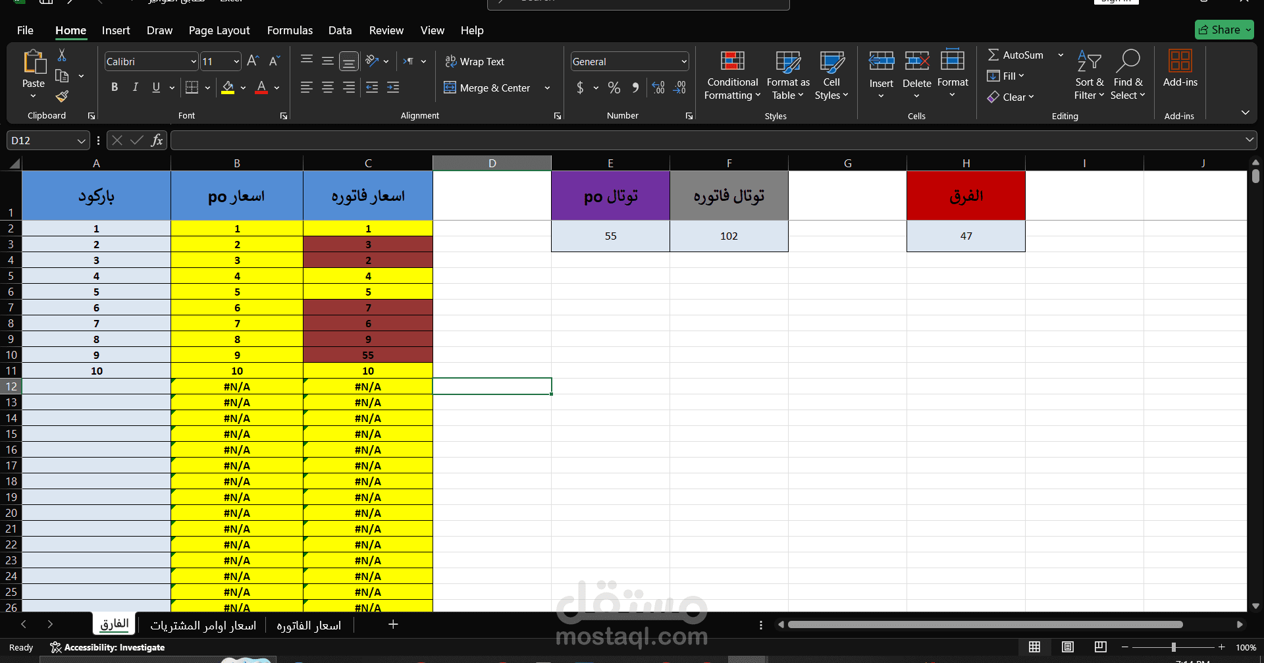Toggle Wrap Text
1264x663 pixels.
coord(475,61)
